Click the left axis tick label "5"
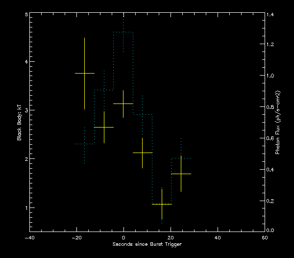 25,15
